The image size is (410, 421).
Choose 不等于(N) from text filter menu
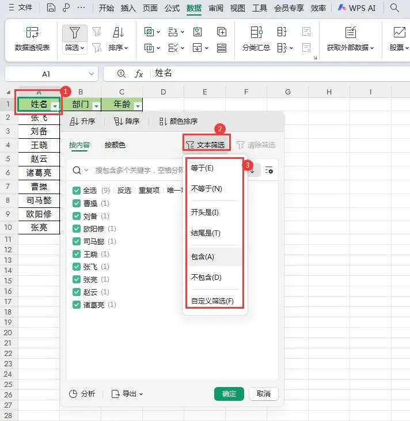(x=215, y=189)
